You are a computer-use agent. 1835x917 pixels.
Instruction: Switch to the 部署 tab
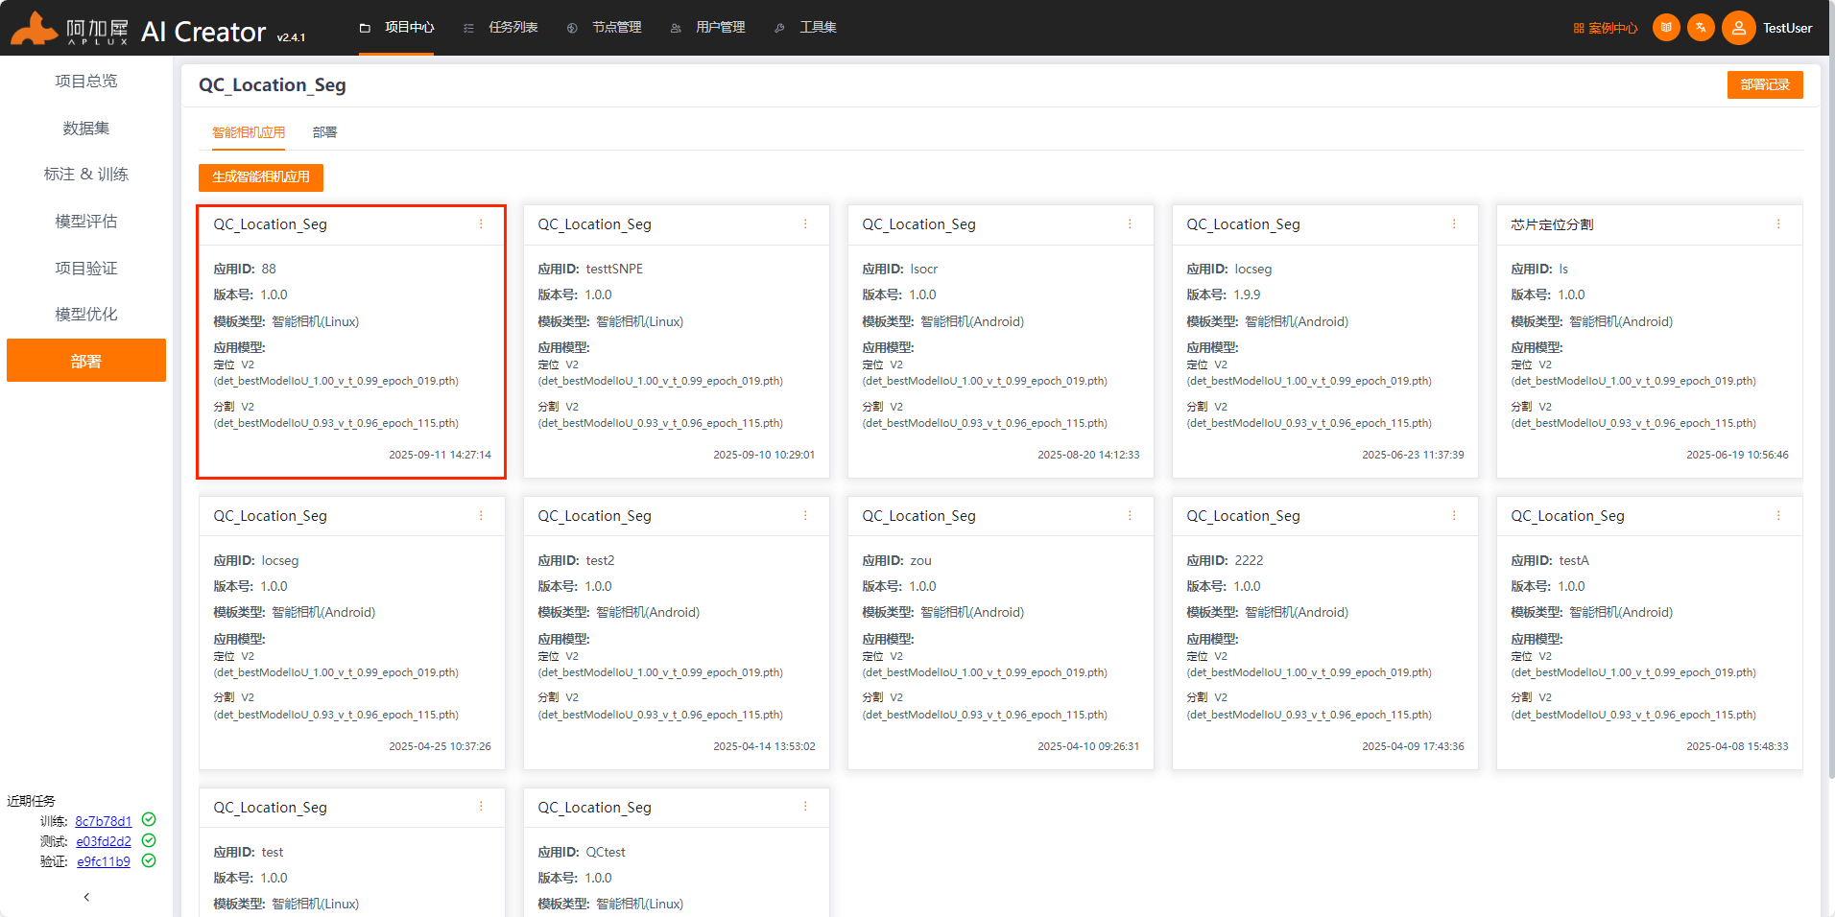pyautogui.click(x=324, y=132)
